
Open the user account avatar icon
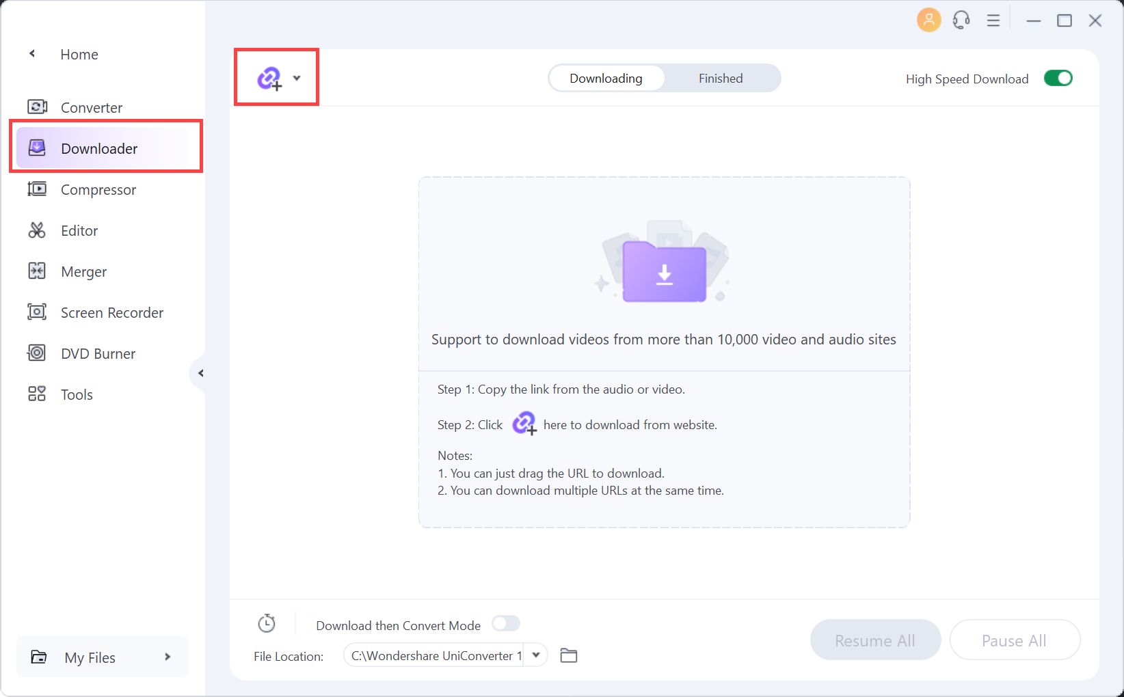pyautogui.click(x=928, y=20)
